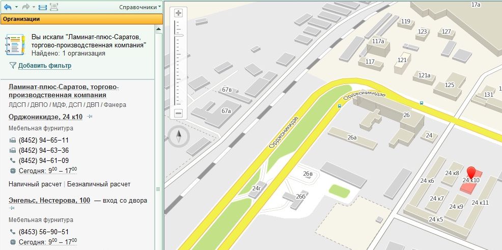This screenshot has width=502, height=250.
Task: Click the Энгельс, Нестерова, 100 address
Action: coord(49,201)
